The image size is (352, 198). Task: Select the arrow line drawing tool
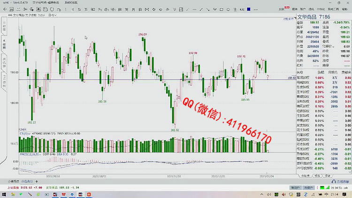[x=208, y=9]
